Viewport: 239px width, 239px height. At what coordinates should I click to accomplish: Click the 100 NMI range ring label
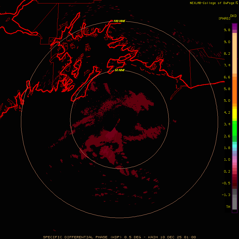pyautogui.click(x=119, y=21)
